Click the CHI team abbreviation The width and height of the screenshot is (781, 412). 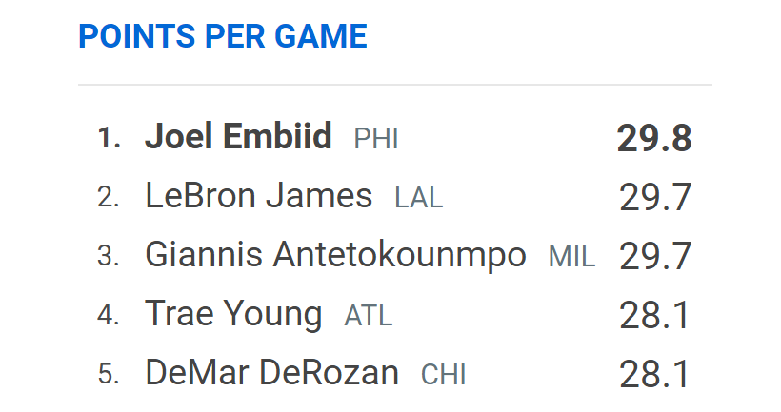[x=444, y=375]
